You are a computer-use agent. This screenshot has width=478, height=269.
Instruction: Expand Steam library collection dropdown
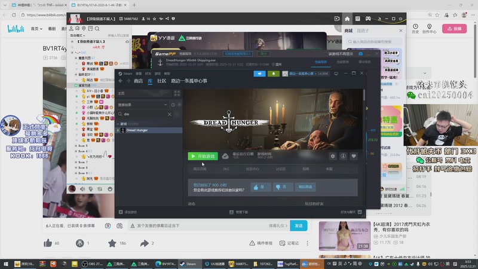(166, 105)
